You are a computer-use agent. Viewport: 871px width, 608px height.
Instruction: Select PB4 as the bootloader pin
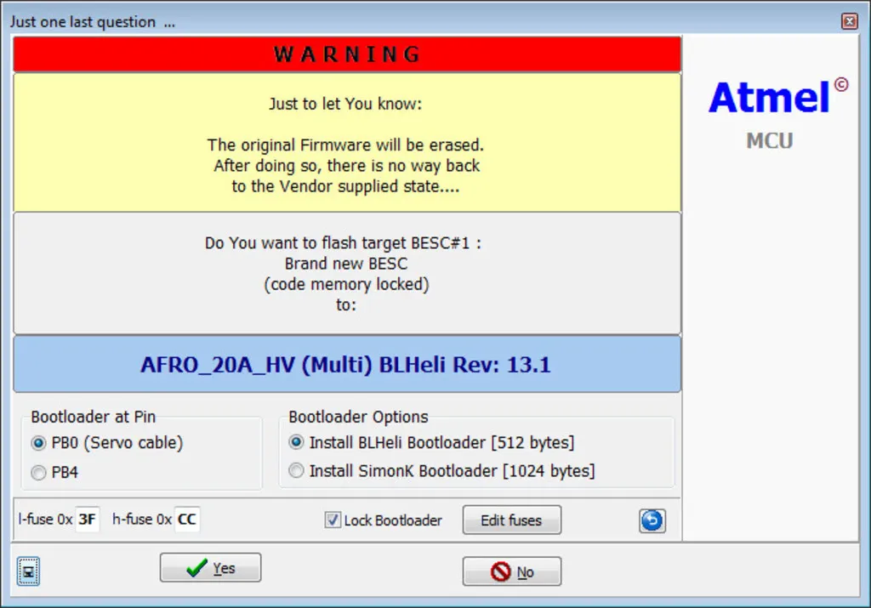tap(38, 473)
